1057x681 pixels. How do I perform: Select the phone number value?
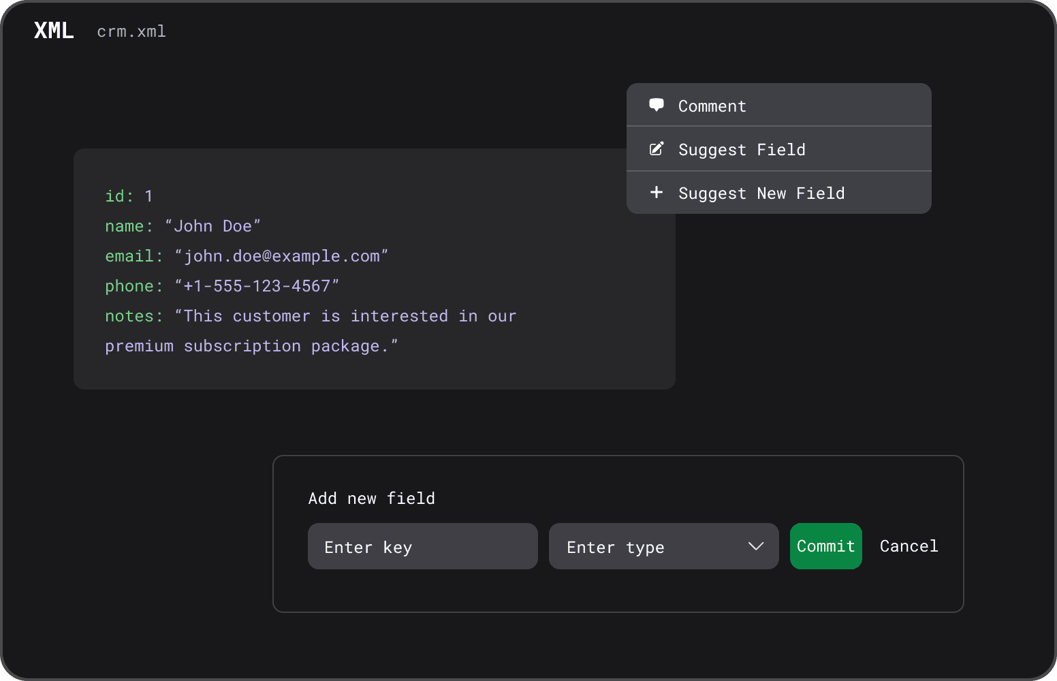tap(257, 285)
